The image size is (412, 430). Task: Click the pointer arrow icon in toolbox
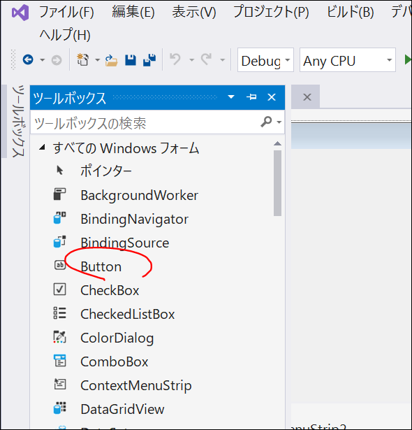point(60,171)
